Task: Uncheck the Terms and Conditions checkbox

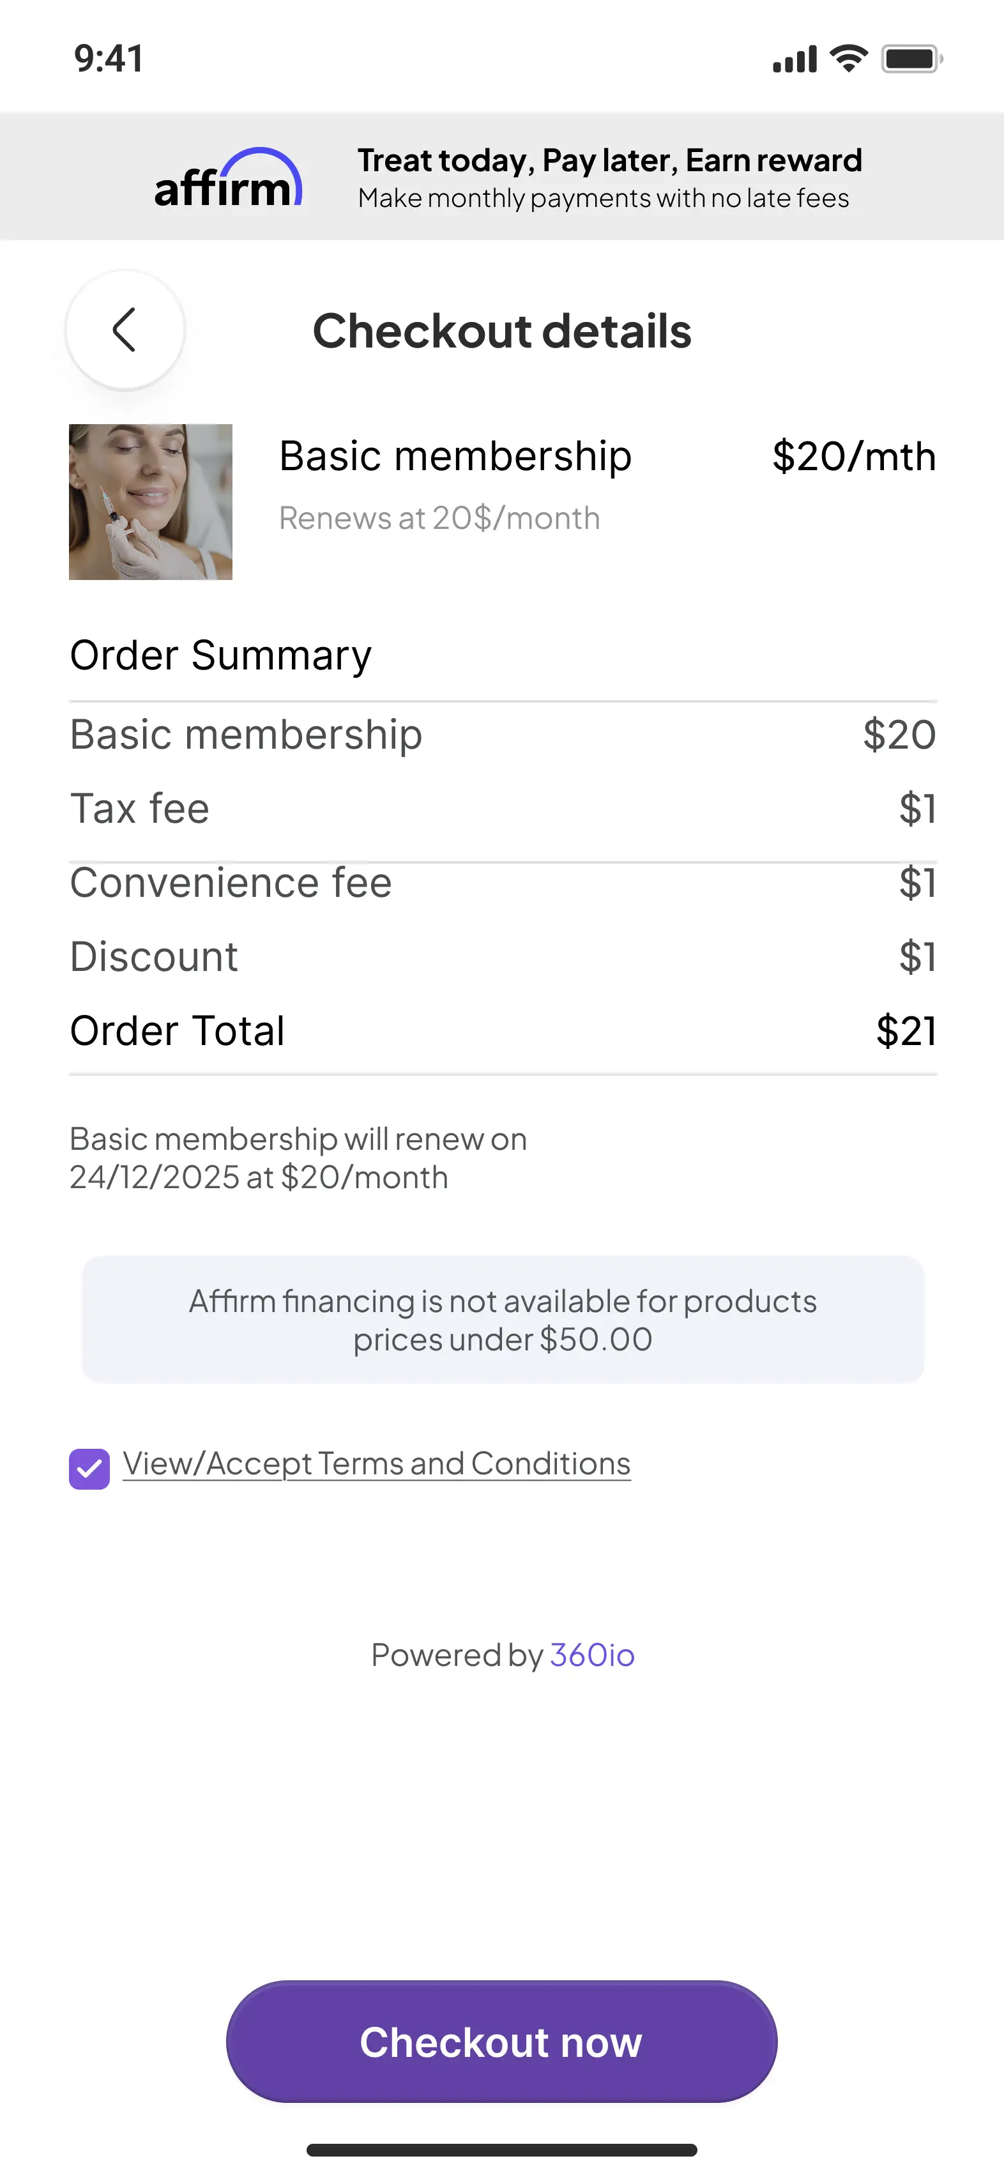Action: pyautogui.click(x=89, y=1469)
